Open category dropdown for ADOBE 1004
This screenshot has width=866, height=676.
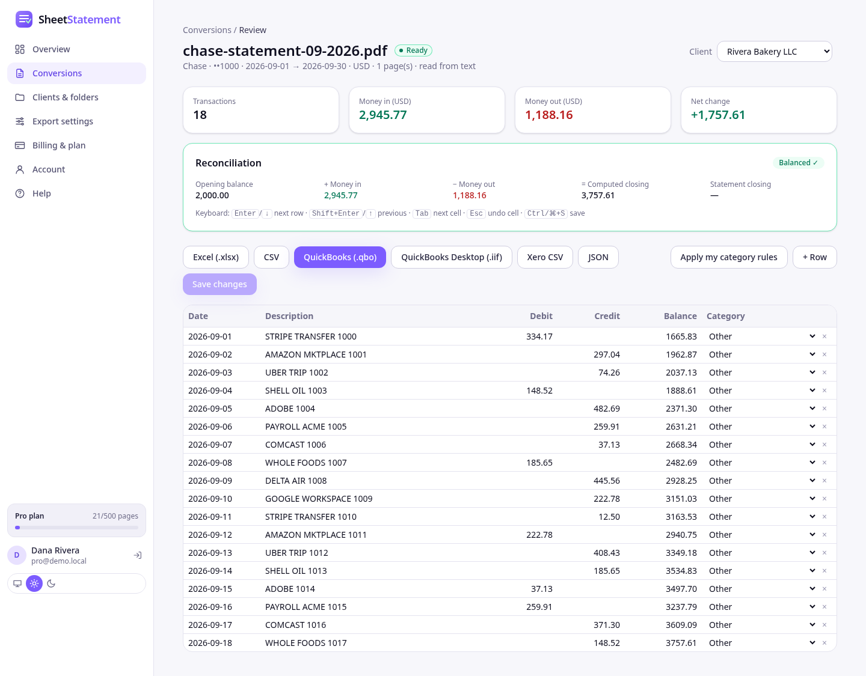tap(762, 409)
